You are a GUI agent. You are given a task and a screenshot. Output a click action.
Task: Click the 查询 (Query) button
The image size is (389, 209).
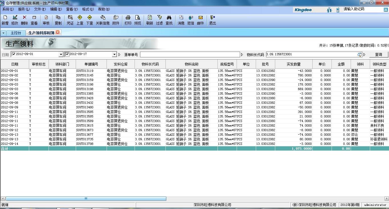378,54
